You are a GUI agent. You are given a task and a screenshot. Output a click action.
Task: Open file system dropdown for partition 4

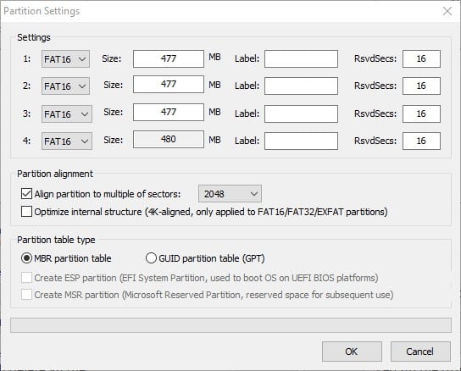pyautogui.click(x=67, y=141)
